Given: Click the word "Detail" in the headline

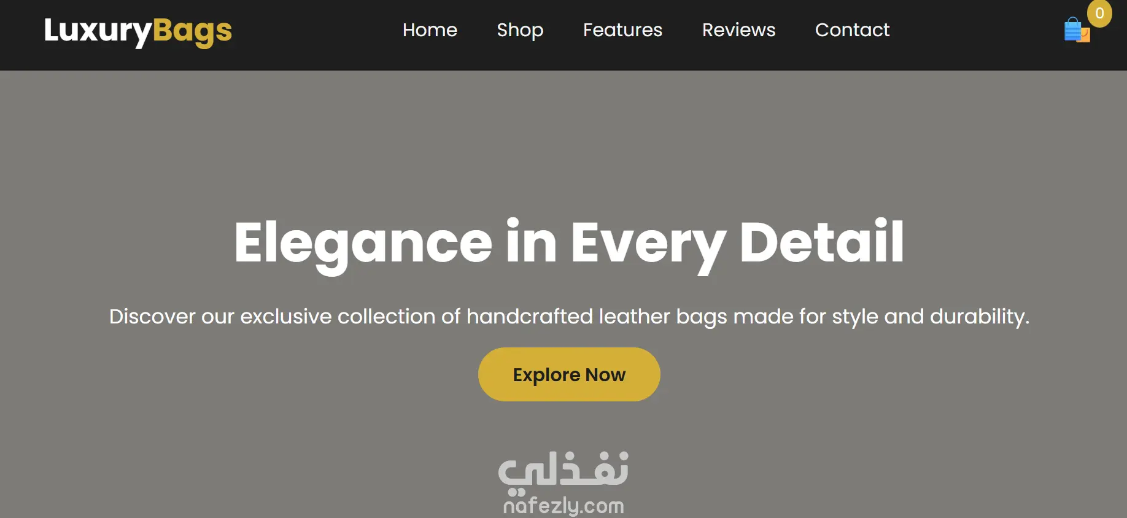Looking at the screenshot, I should 821,242.
